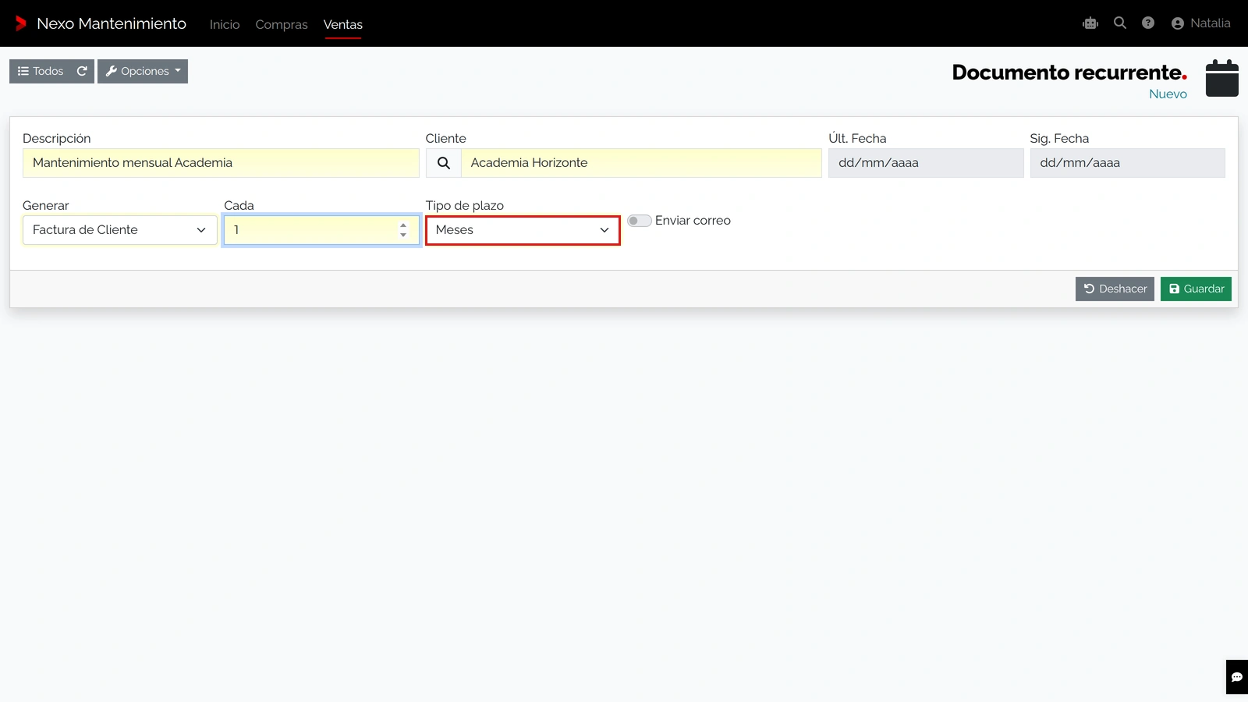The width and height of the screenshot is (1248, 702).
Task: Increase the Cada value with up arrow
Action: (x=403, y=225)
